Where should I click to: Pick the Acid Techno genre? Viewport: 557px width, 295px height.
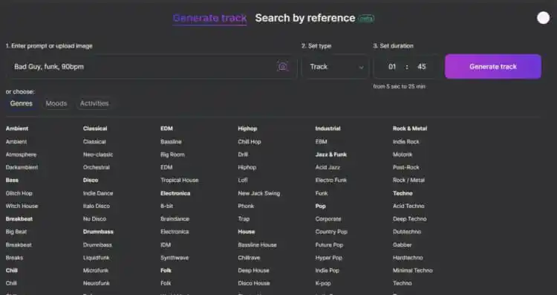(408, 206)
